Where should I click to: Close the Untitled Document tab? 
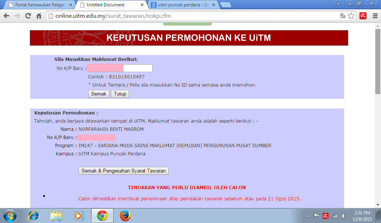tap(142, 4)
